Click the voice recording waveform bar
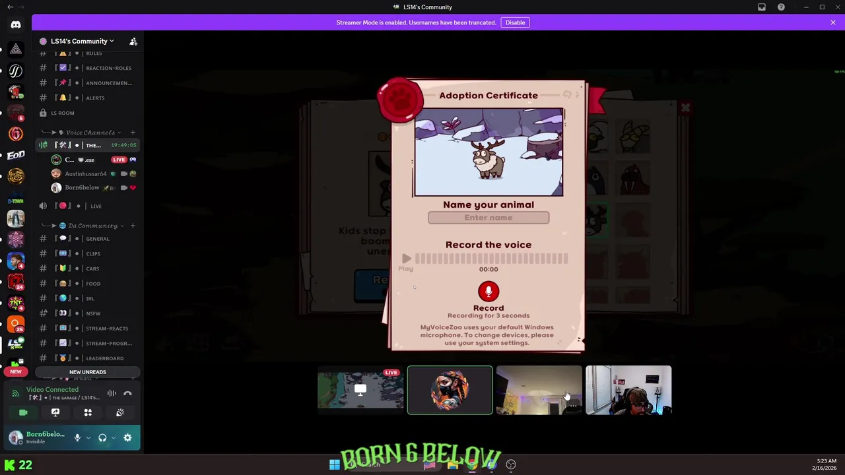 (x=491, y=259)
